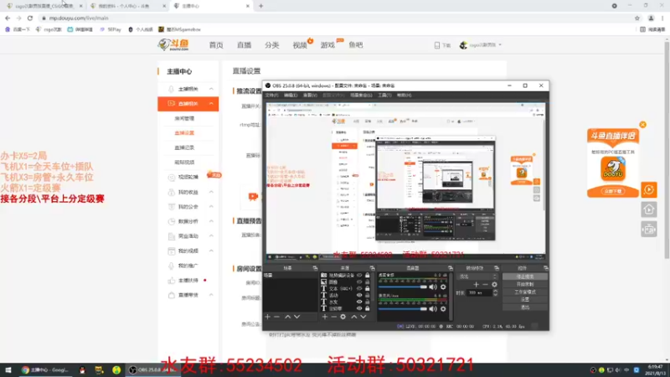Toggle visibility of video capture device source

coord(359,276)
